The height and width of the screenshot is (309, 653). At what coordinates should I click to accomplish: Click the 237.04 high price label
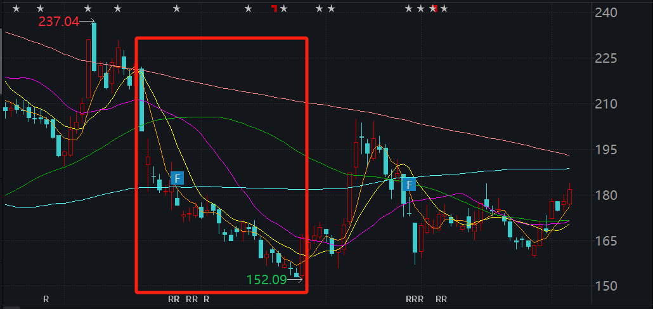click(x=59, y=22)
